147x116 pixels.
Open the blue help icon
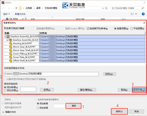tap(143, 14)
